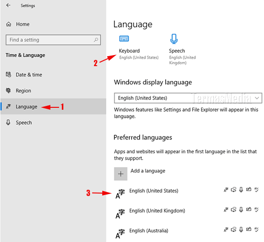Click the display language dropdown chevron

tap(257, 98)
